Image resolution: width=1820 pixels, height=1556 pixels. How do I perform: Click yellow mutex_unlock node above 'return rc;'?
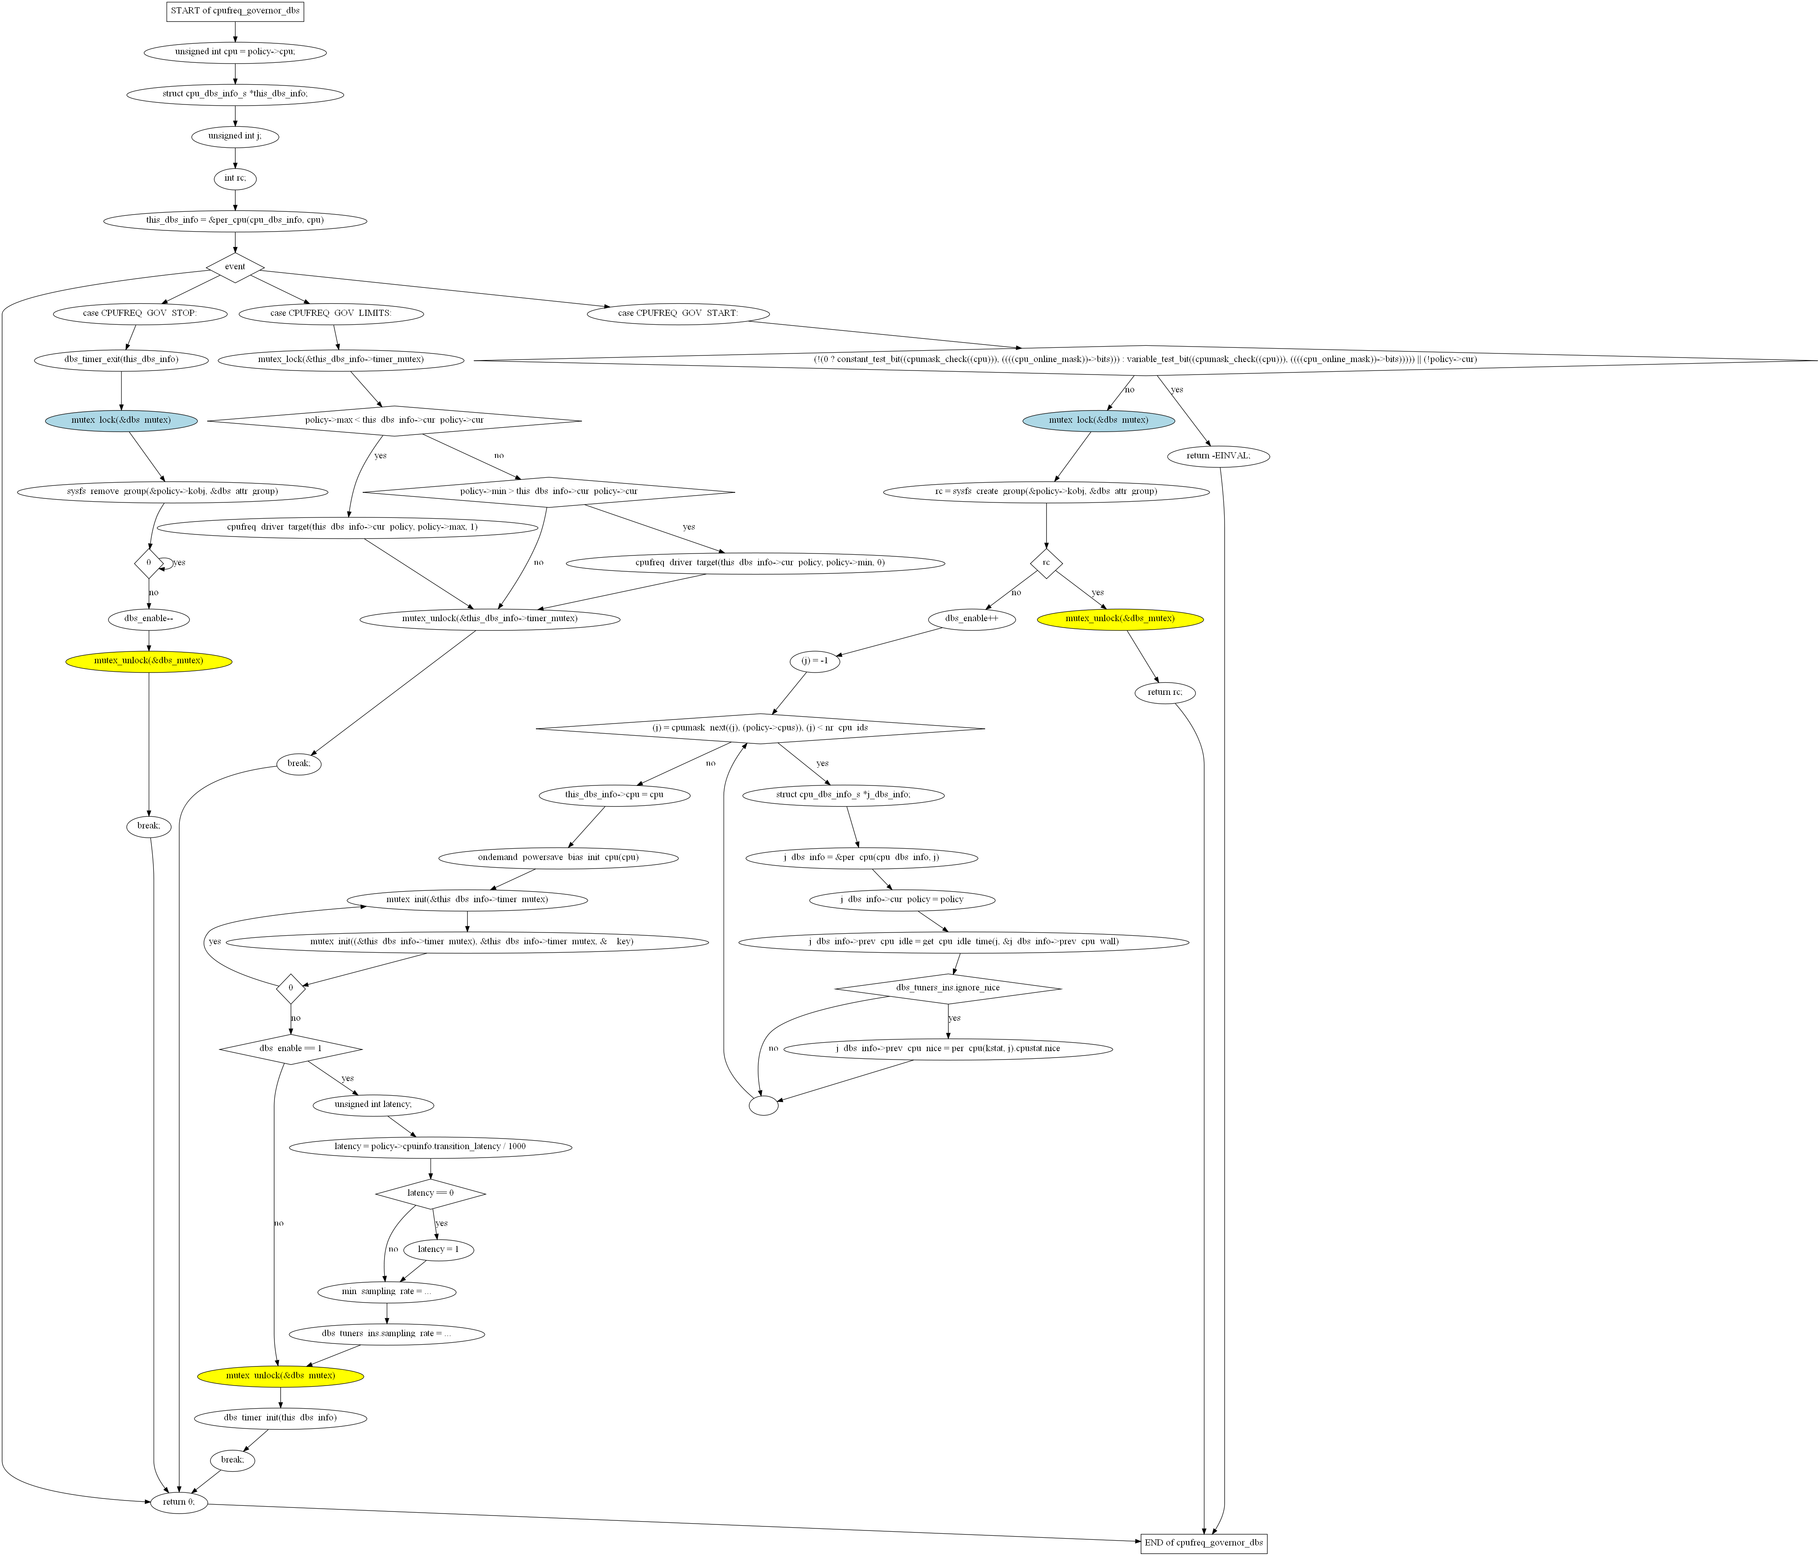coord(1120,619)
